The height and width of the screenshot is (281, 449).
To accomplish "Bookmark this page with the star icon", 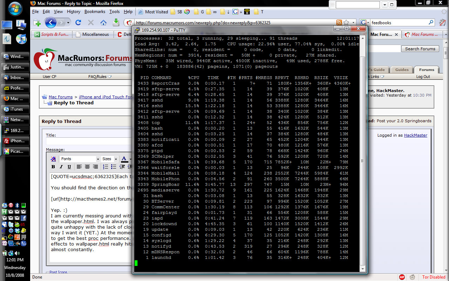I will [x=346, y=22].
